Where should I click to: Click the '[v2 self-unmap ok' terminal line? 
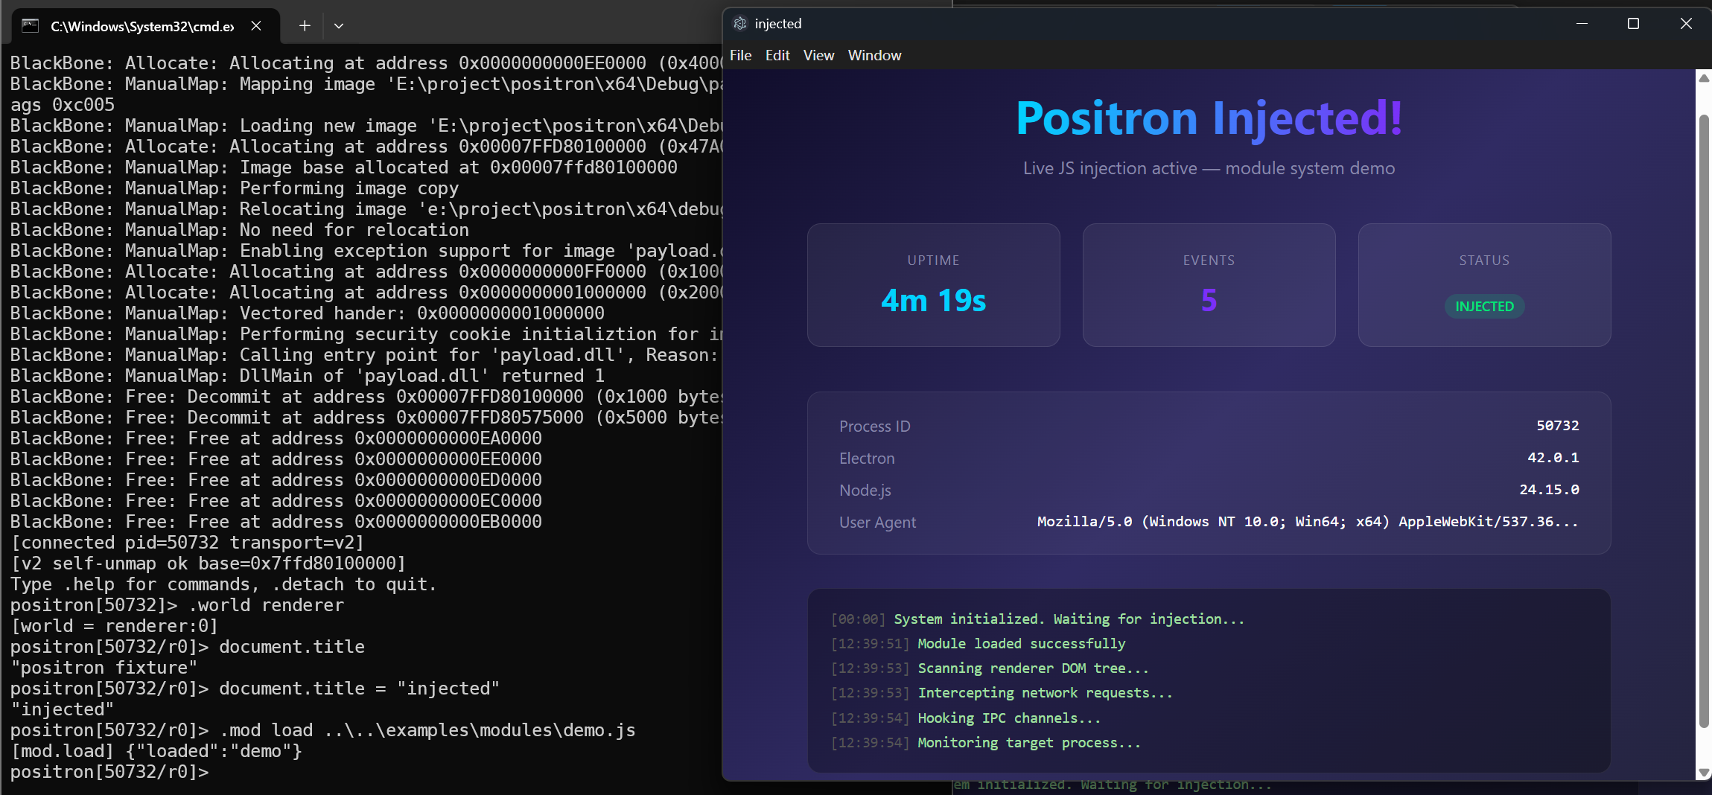208,563
